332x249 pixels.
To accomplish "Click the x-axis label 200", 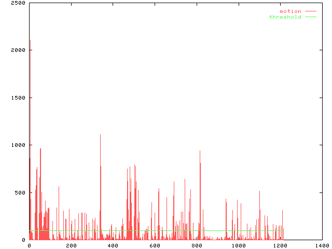I will click(71, 245).
